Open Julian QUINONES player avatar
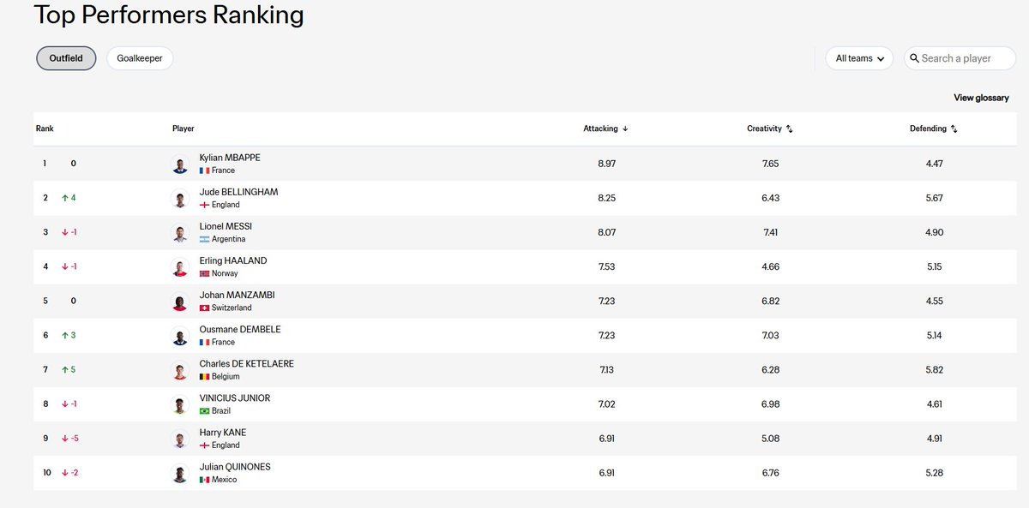1029x508 pixels. pos(180,473)
